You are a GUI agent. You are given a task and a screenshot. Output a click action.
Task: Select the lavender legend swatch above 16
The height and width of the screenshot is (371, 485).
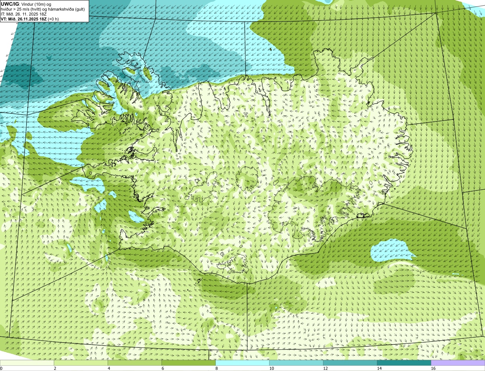click(458, 363)
